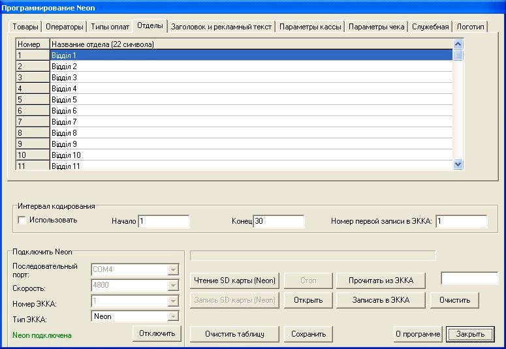
Task: Click row number 5 cell
Action: coord(33,100)
